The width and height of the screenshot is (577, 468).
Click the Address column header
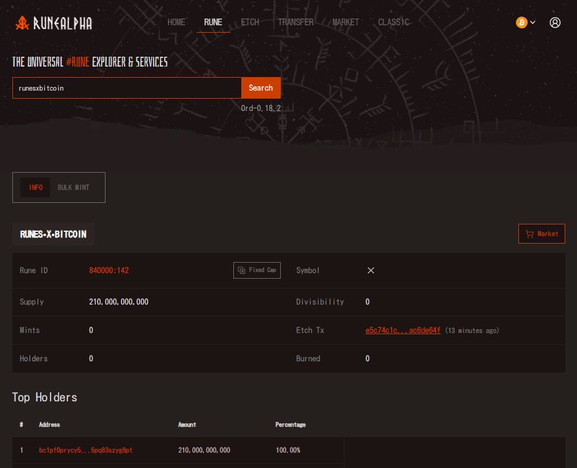point(49,425)
